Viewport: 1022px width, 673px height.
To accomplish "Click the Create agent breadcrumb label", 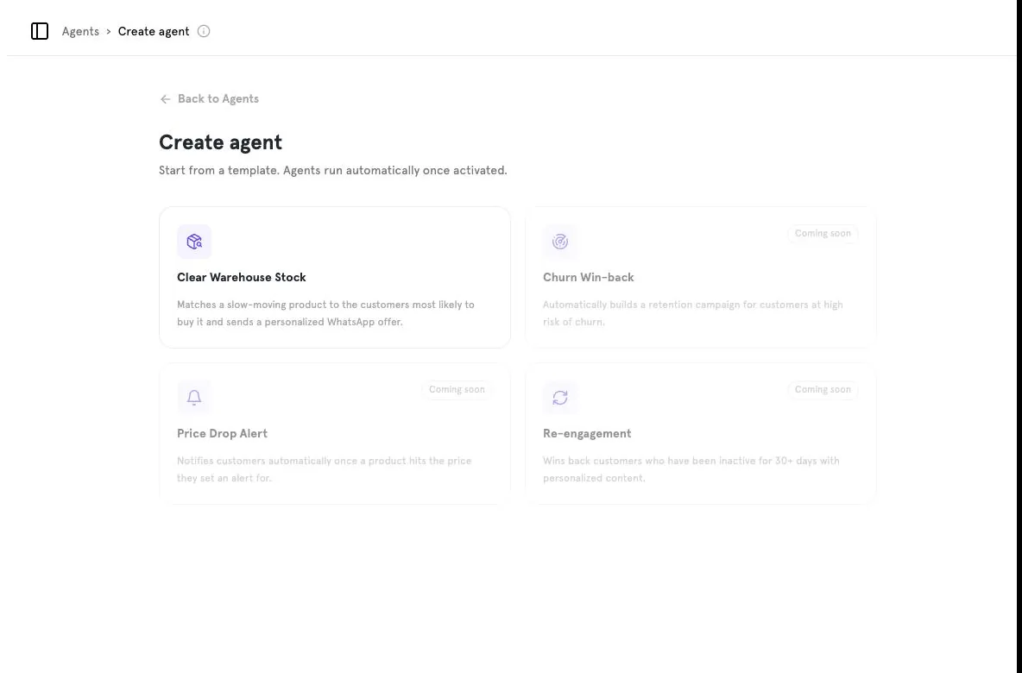I will pyautogui.click(x=154, y=31).
